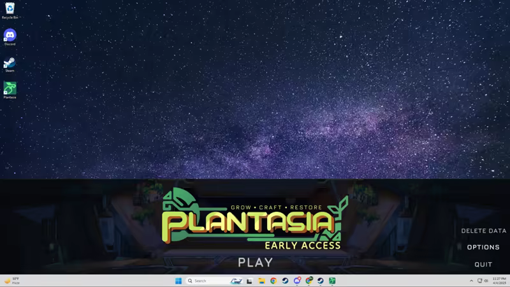The height and width of the screenshot is (287, 510).
Task: Open the volume control in system tray
Action: 486,281
